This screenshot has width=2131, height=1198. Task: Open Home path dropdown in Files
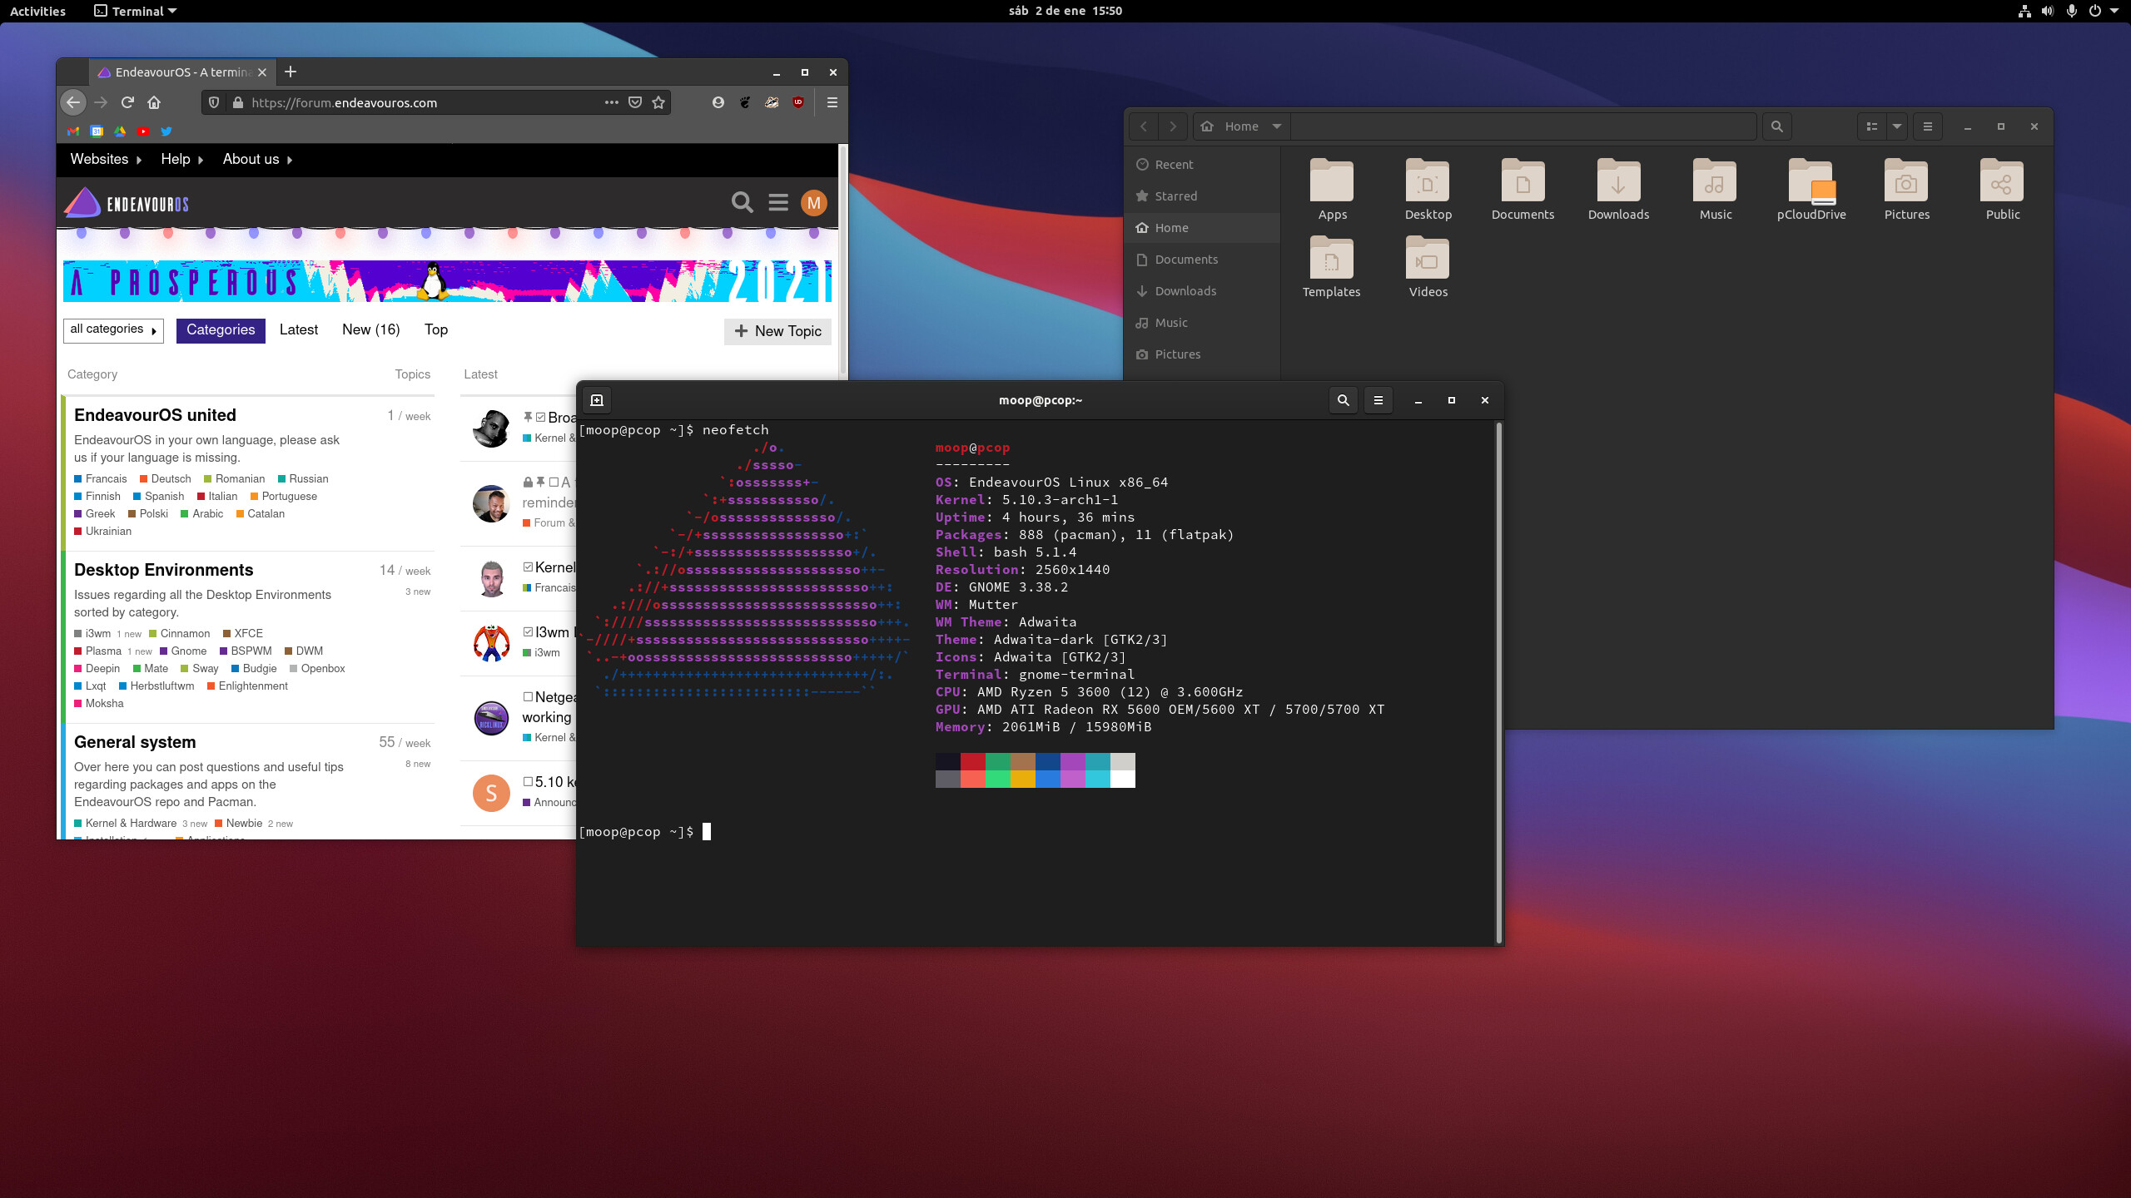pos(1241,126)
